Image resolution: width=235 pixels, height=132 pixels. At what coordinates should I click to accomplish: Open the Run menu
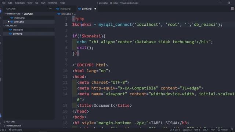pyautogui.click(x=43, y=3)
